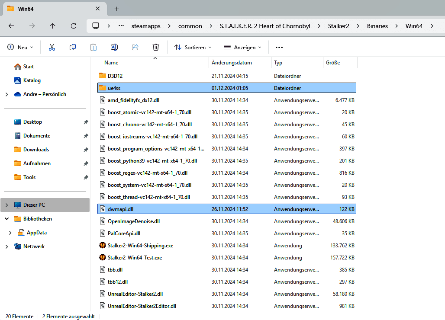The height and width of the screenshot is (320, 445).
Task: Unpin Tools via its pin icon
Action: [x=86, y=177]
